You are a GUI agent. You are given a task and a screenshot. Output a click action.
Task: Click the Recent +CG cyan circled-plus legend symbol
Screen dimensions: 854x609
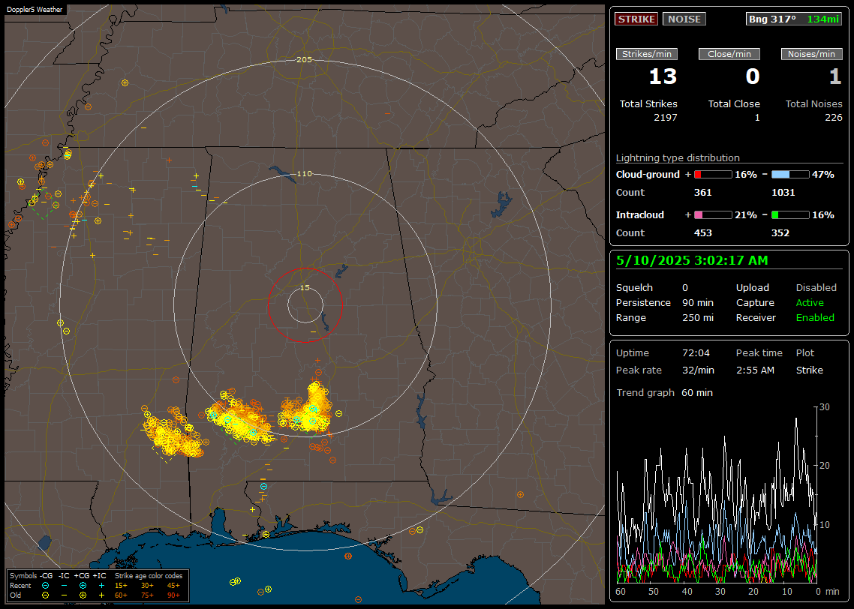(83, 586)
